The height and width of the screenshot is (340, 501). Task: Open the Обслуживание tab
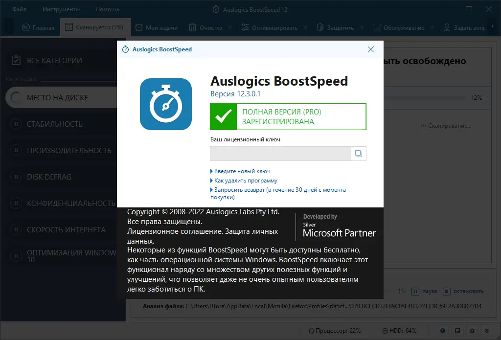[x=398, y=28]
